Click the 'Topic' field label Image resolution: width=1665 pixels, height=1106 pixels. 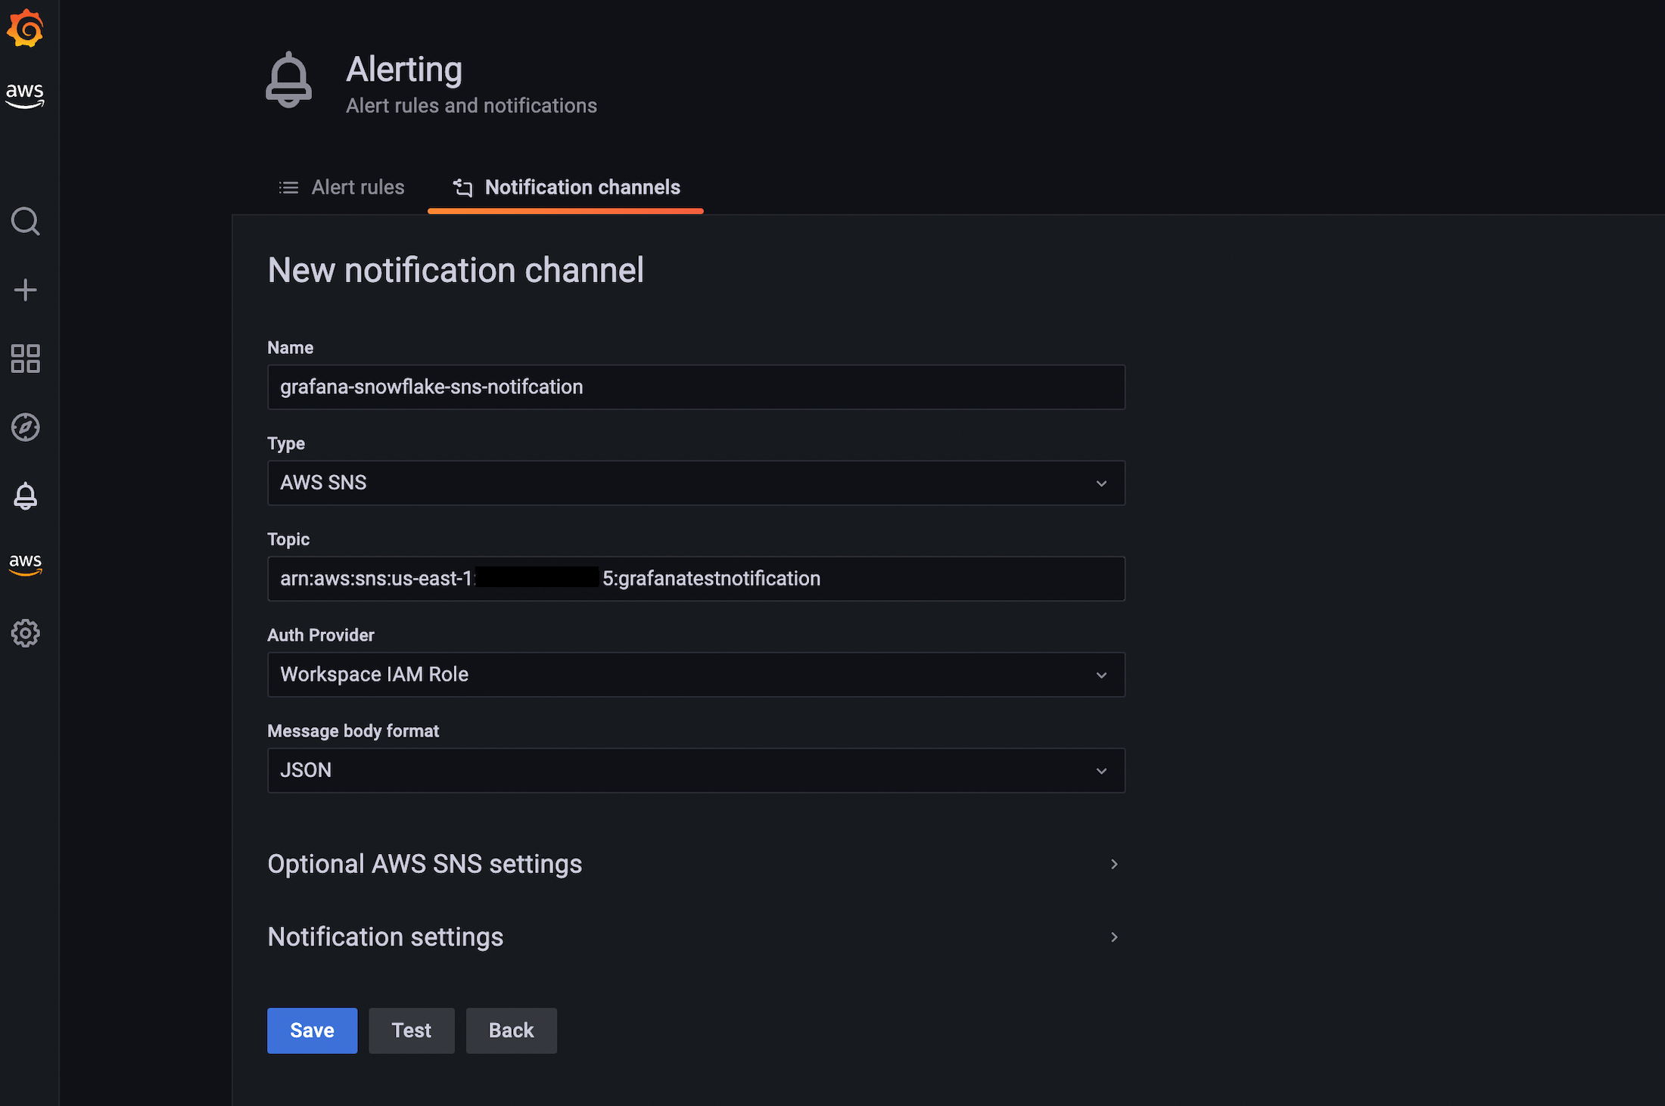point(288,539)
